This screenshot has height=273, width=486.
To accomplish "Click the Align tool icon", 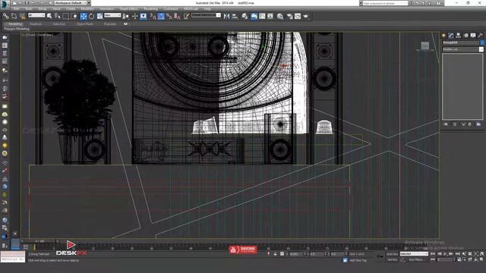I will (235, 16).
